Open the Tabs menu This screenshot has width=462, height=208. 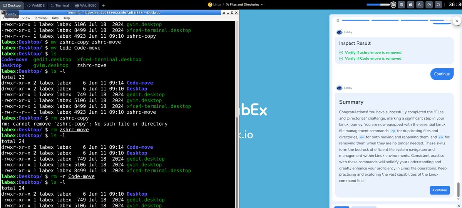point(55,18)
